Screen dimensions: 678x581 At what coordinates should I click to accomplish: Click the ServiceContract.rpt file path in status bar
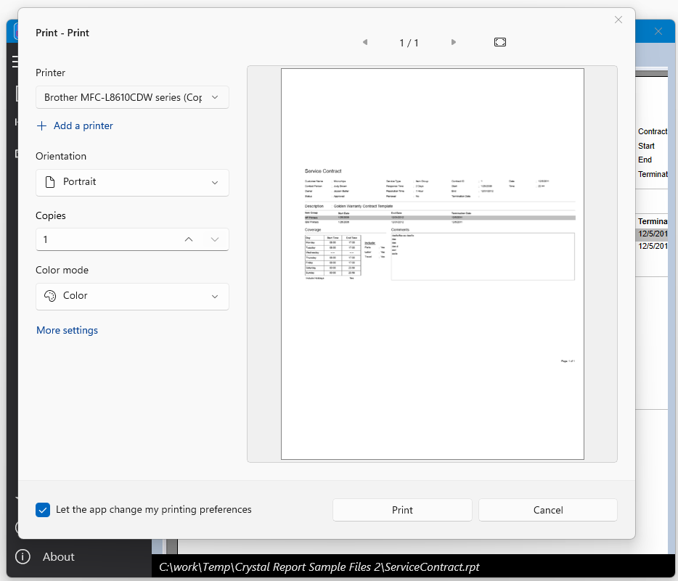coord(319,566)
